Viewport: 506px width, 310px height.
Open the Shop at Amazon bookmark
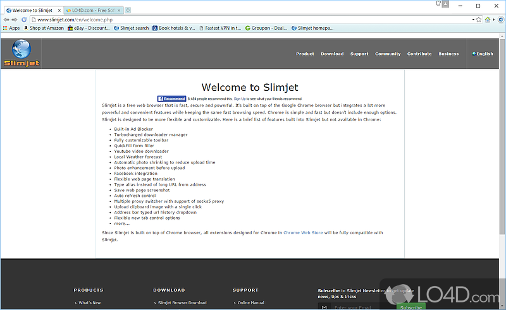coord(44,28)
